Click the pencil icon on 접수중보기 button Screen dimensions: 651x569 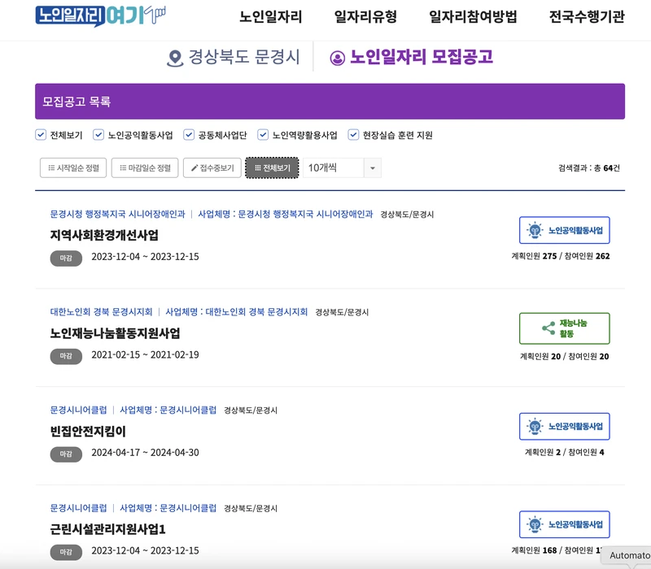tap(194, 168)
